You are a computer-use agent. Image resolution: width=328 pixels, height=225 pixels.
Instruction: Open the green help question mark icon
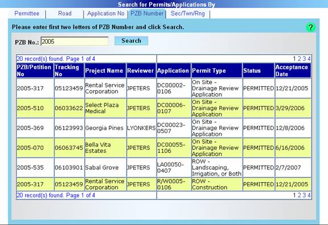311,27
